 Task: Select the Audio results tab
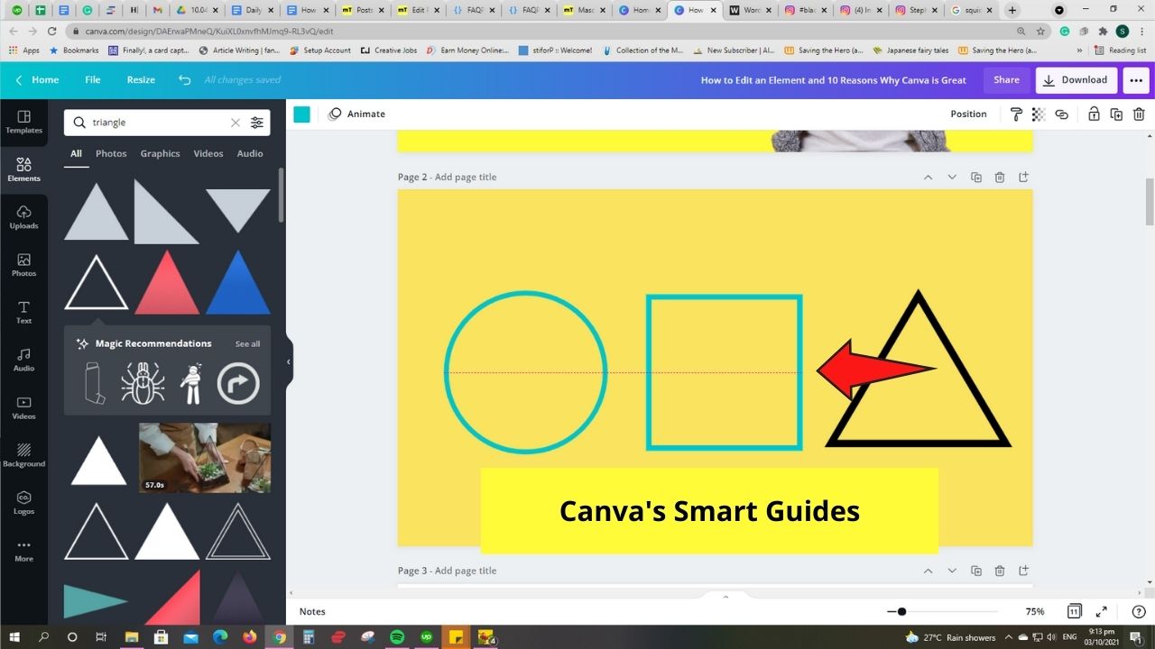(x=250, y=153)
